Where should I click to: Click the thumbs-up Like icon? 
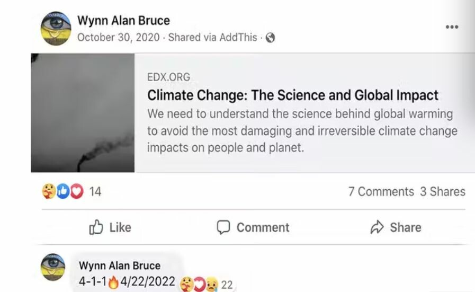[96, 227]
